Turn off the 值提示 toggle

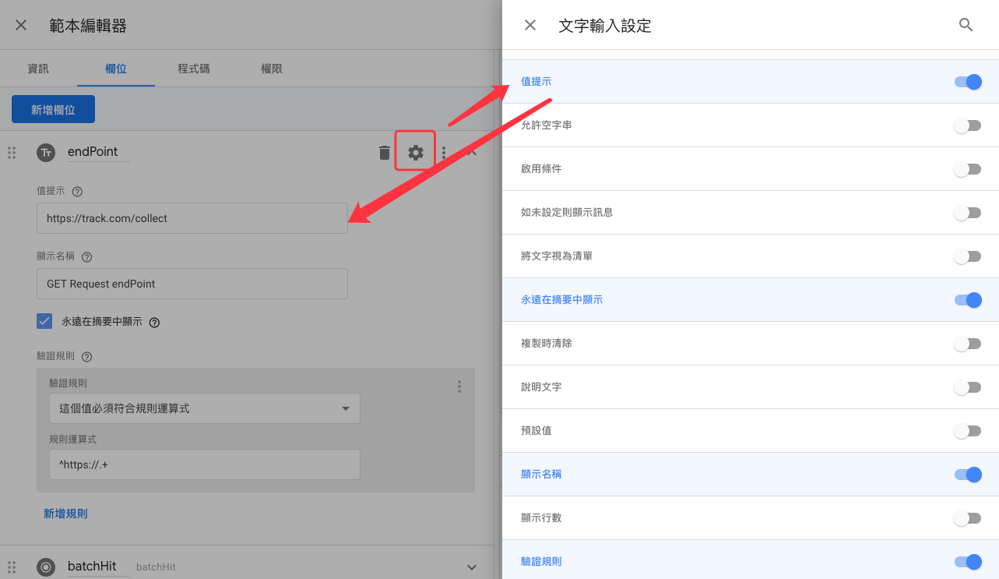[x=968, y=82]
